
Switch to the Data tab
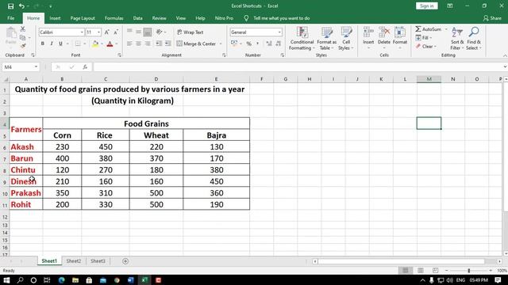137,18
